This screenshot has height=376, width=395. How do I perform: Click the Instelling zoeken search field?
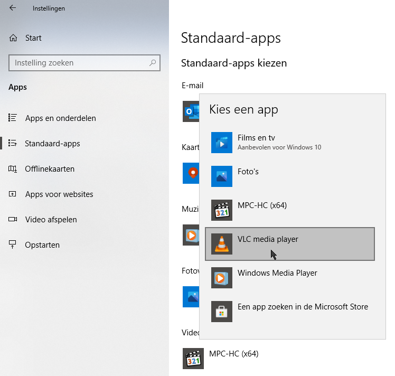pyautogui.click(x=84, y=63)
